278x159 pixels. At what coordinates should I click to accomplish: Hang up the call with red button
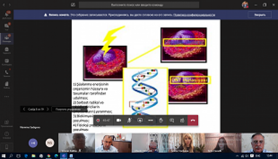coord(193,120)
